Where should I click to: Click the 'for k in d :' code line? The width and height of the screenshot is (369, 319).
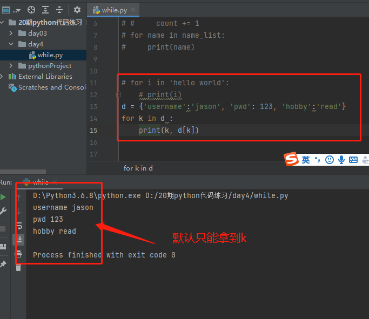147,119
